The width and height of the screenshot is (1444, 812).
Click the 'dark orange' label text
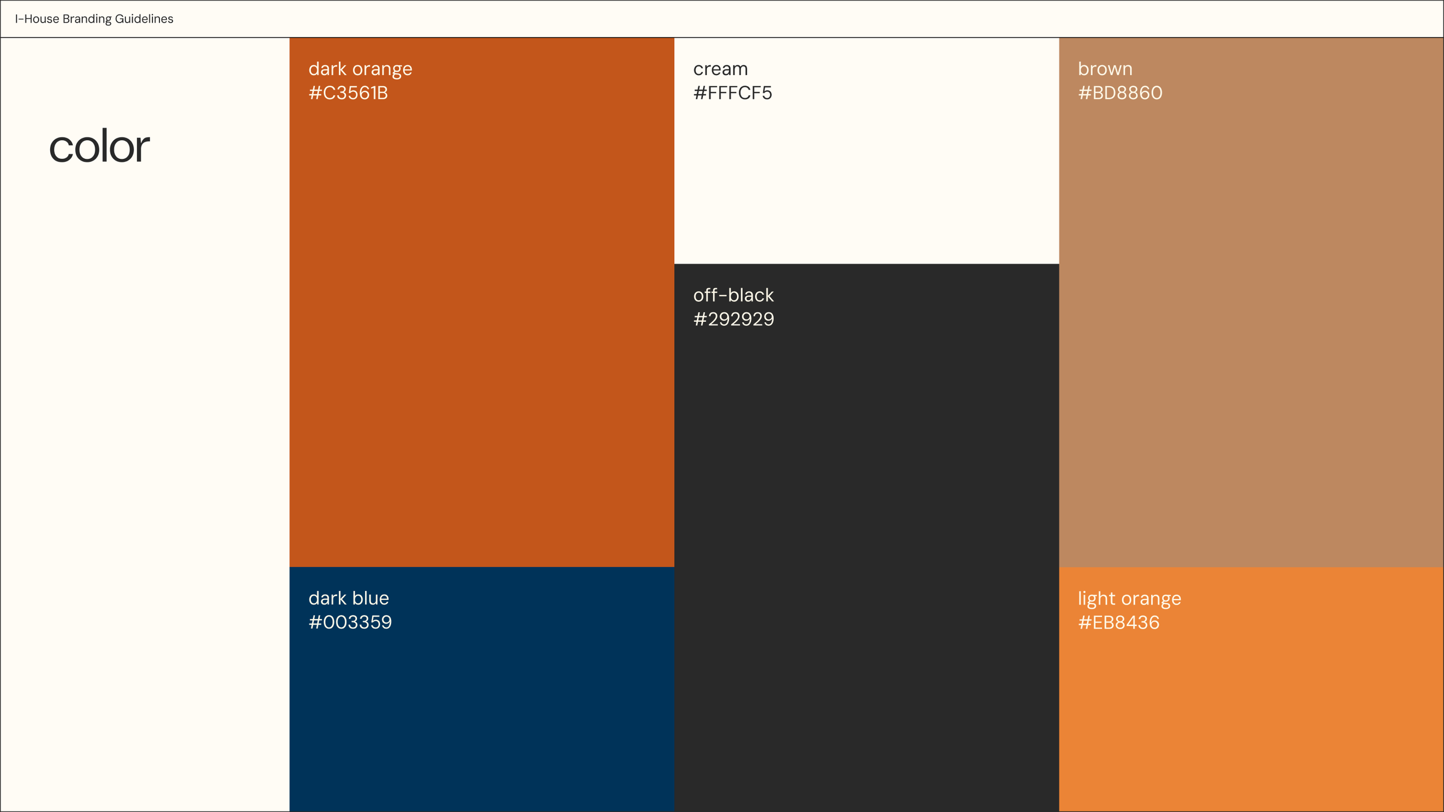coord(360,69)
